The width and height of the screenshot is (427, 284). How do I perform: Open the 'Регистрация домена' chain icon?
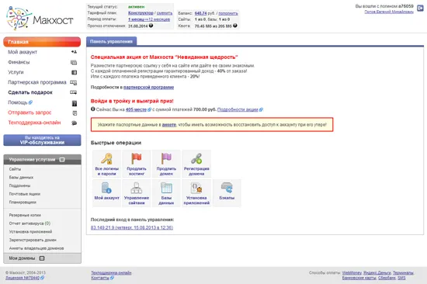(196, 159)
